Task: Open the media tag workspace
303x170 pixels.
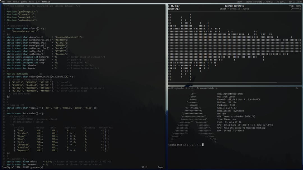Action: (16, 2)
